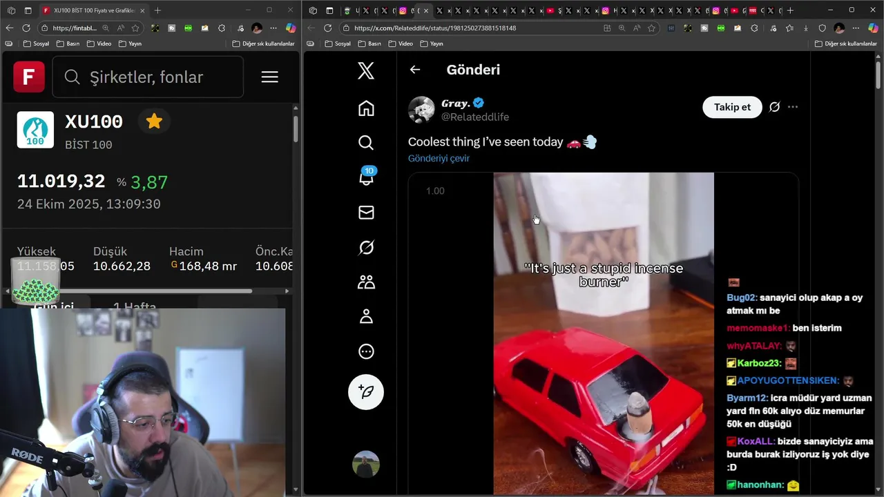Open Video bookmarks folder in X window
Screen dimensions: 884x497
(x=400, y=43)
